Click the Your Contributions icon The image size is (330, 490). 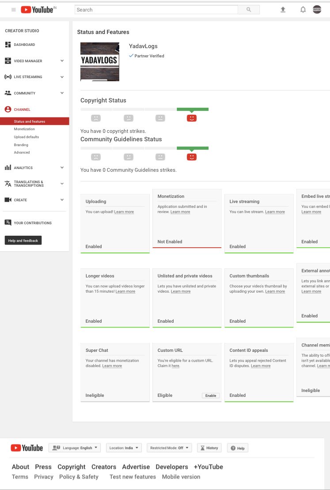coord(8,222)
